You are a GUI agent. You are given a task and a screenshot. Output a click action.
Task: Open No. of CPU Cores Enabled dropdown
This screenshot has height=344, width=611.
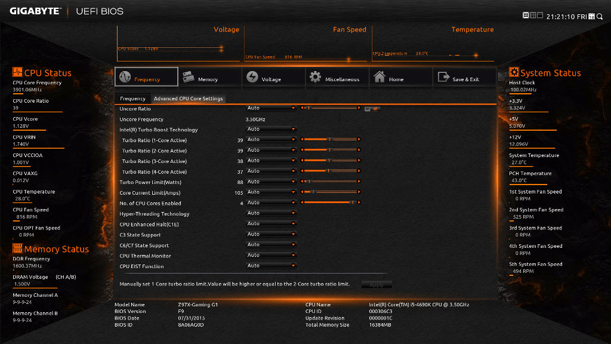(271, 203)
